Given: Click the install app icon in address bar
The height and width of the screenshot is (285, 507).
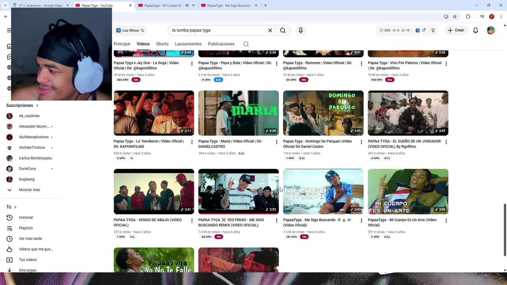Looking at the screenshot, I should pos(446,17).
